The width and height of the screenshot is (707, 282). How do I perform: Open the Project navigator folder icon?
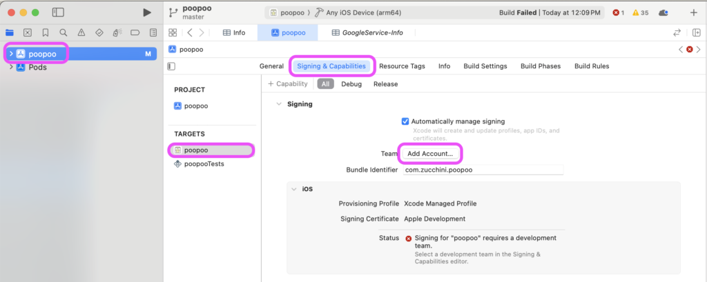click(10, 32)
